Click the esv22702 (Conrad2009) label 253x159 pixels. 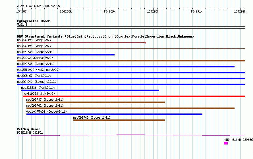point(35,58)
